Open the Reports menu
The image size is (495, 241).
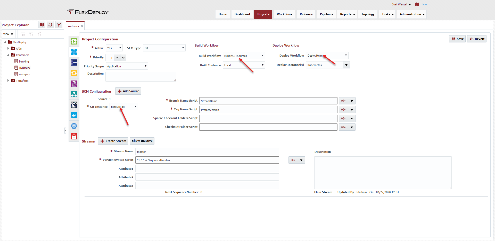[x=347, y=14]
